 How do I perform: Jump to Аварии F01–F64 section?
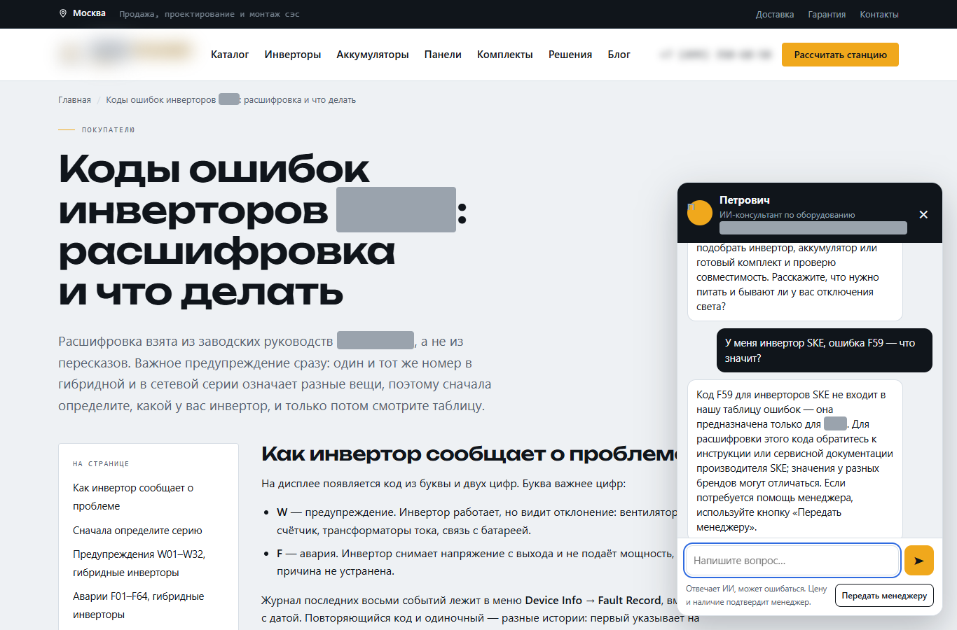click(139, 605)
